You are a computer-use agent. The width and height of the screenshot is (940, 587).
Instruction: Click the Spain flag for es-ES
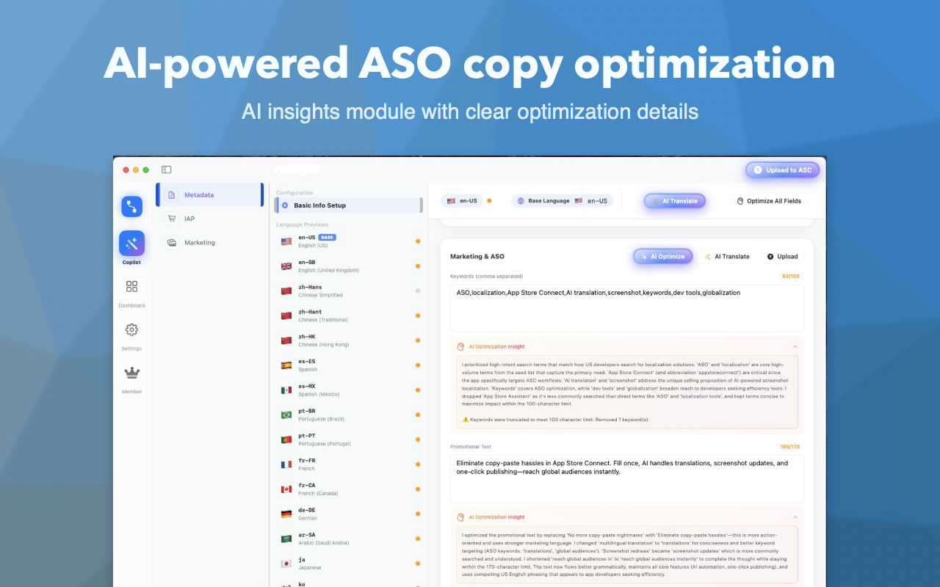click(x=286, y=365)
